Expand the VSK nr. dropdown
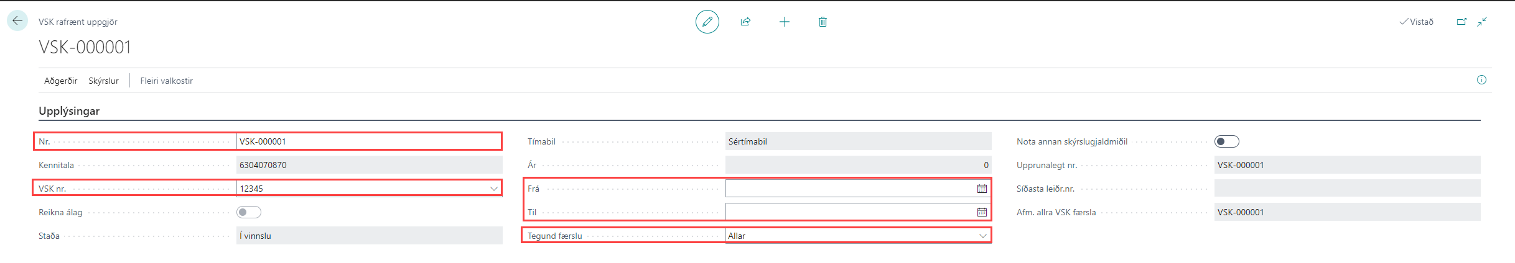The height and width of the screenshot is (263, 1515). [493, 189]
